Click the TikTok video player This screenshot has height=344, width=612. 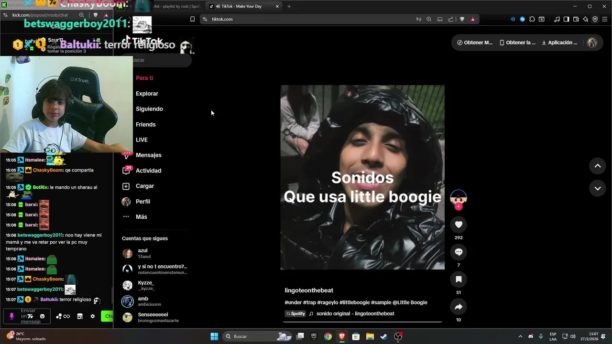tap(362, 177)
